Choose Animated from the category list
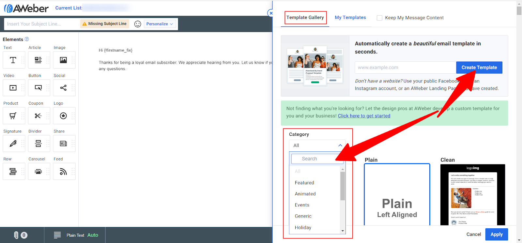 pyautogui.click(x=305, y=194)
